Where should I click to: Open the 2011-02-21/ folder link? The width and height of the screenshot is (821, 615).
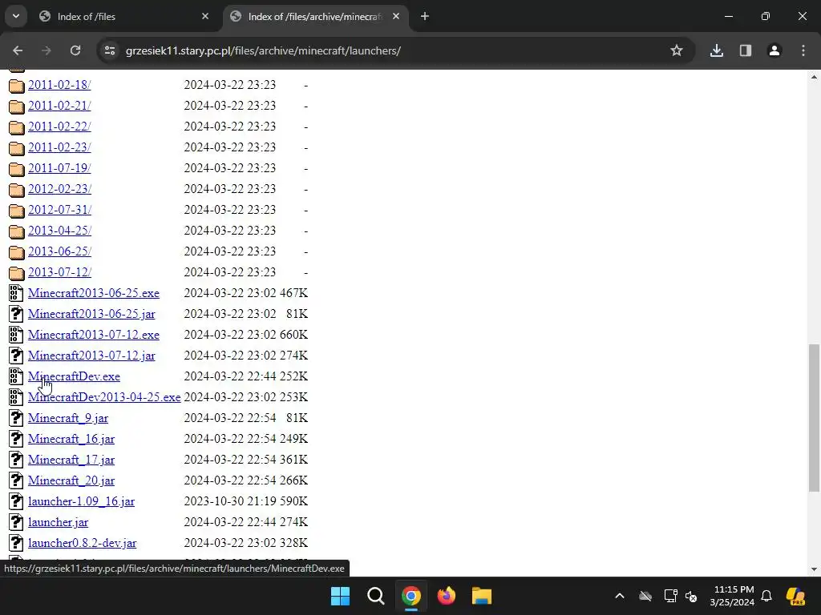tap(59, 106)
